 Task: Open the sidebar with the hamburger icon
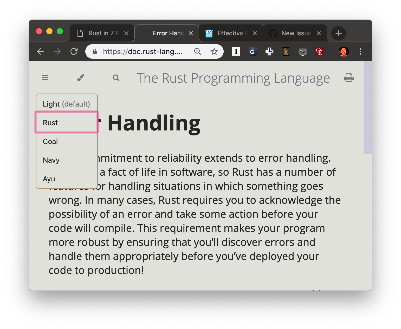point(45,77)
